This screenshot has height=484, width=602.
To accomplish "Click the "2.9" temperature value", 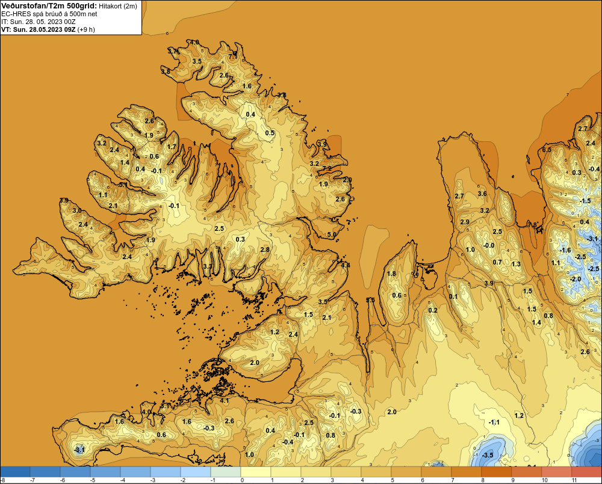I will click(465, 222).
